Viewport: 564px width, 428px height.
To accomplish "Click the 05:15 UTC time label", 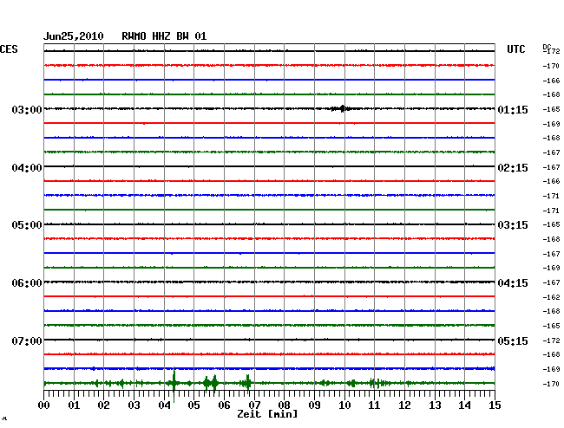I will click(513, 340).
